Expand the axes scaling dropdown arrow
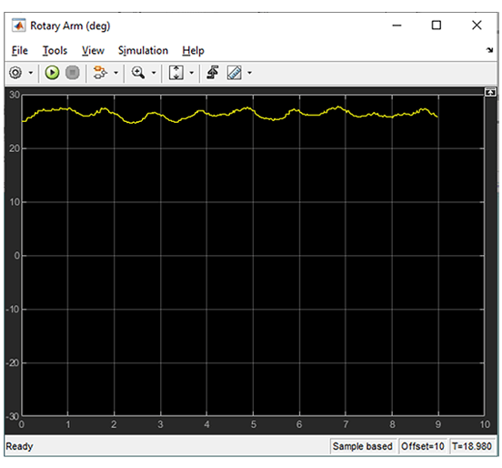This screenshot has height=468, width=502. click(192, 73)
